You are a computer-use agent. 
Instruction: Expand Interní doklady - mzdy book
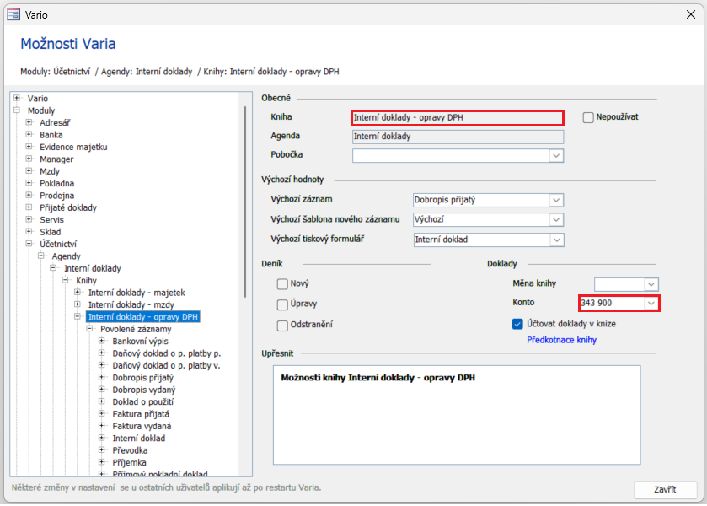78,304
